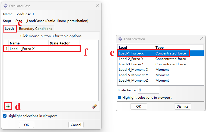Click the green plus add-load icon
The height and width of the screenshot is (132, 207).
[8, 106]
